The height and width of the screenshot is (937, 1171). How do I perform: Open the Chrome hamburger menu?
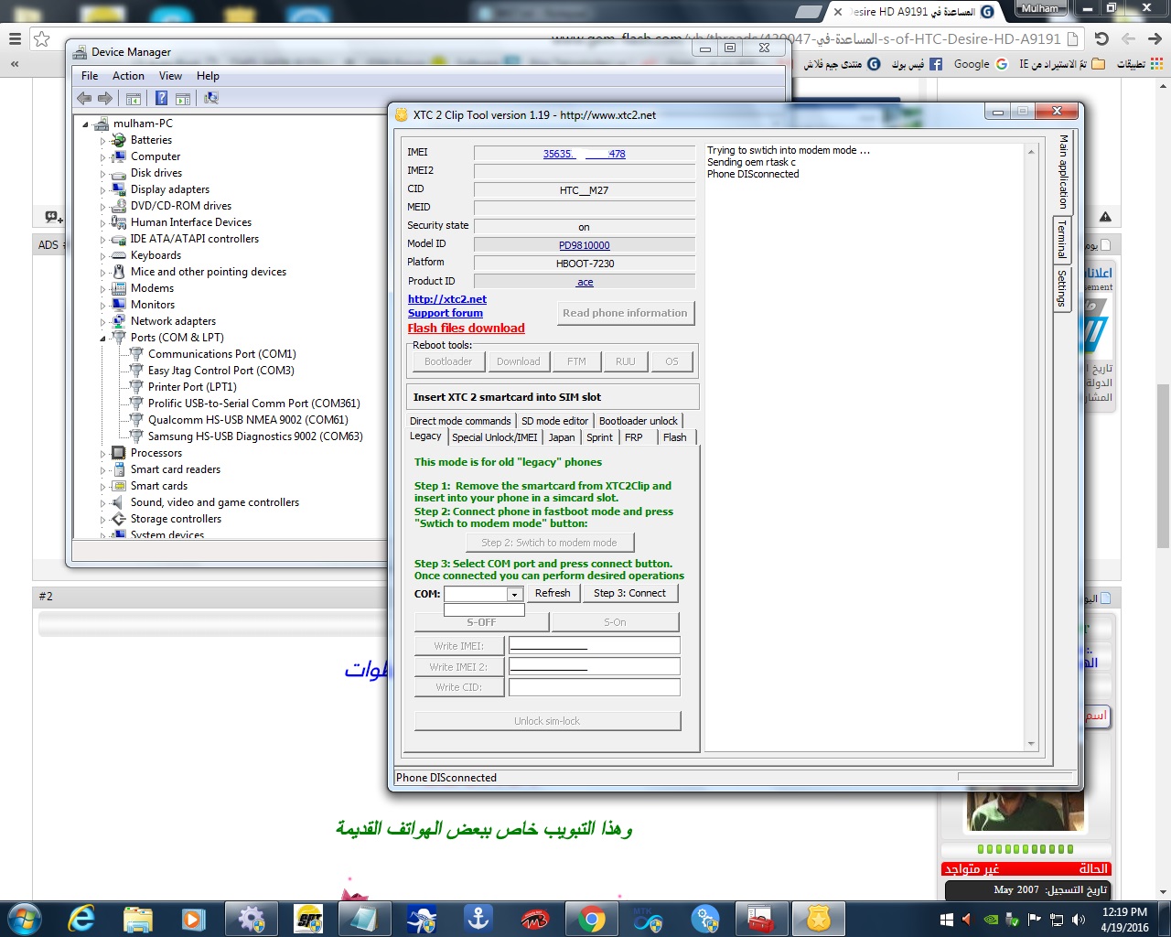(x=15, y=38)
